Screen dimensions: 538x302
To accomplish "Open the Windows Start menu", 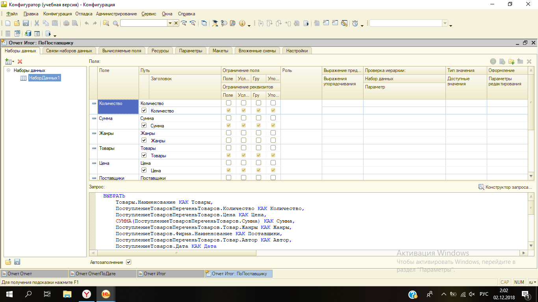I will pos(9,294).
